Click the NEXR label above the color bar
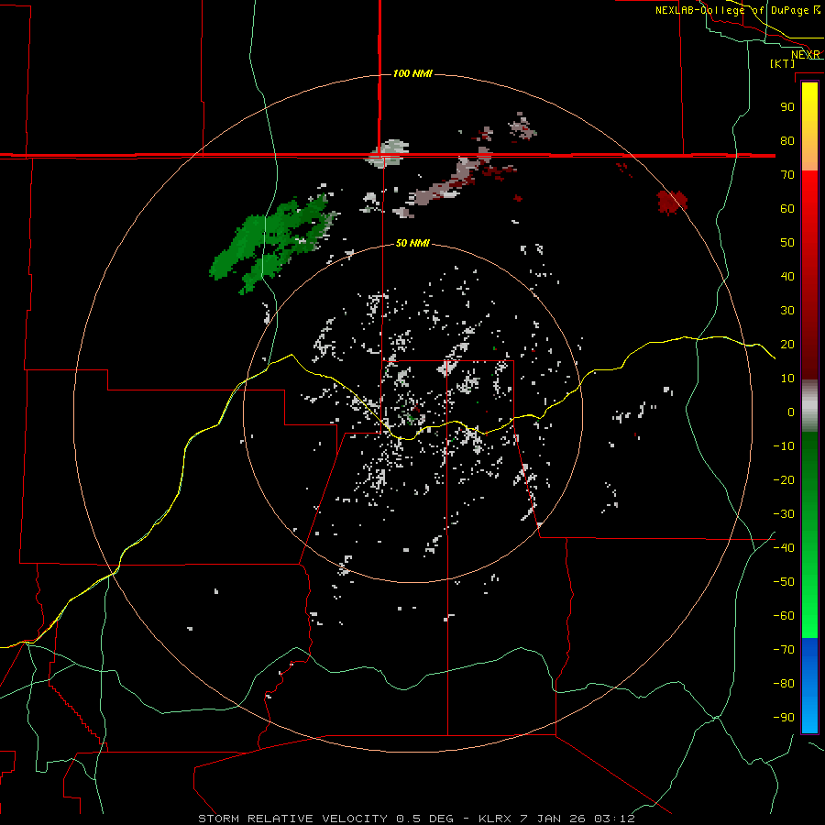This screenshot has width=825, height=825. coord(806,55)
